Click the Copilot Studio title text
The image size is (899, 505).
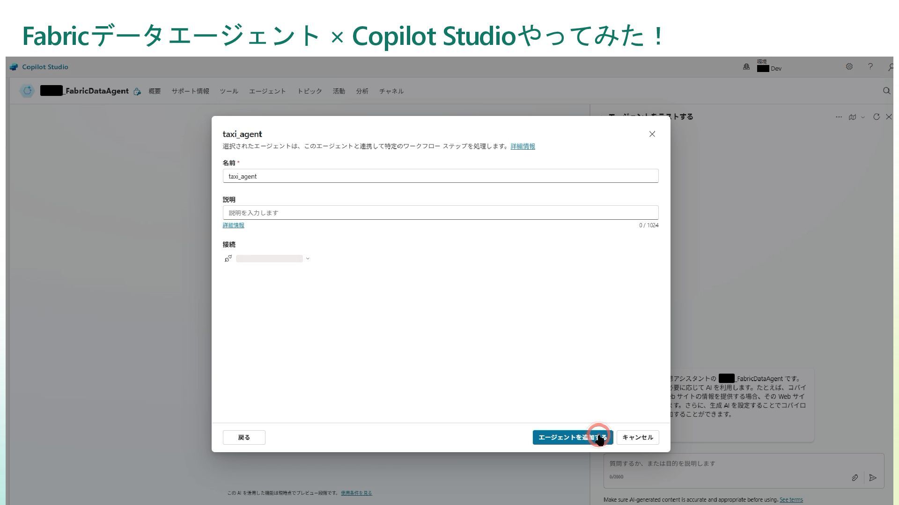coord(45,67)
